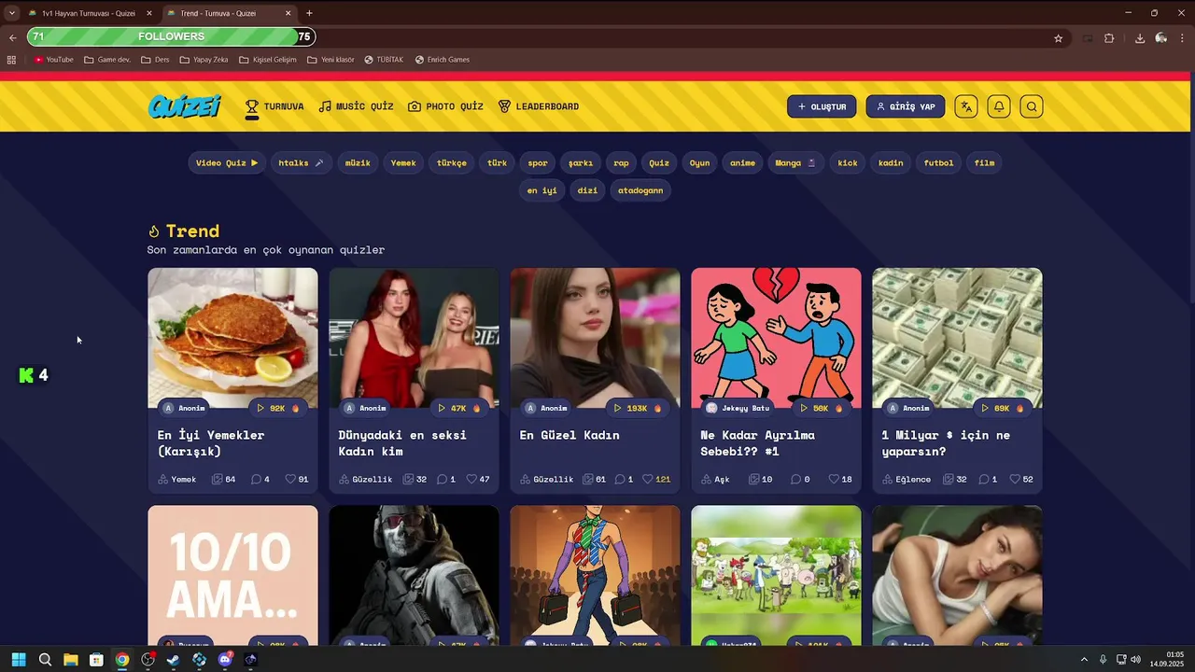Open En İyi Yemekler quiz thumbnail
This screenshot has height=672, width=1195.
(x=232, y=338)
